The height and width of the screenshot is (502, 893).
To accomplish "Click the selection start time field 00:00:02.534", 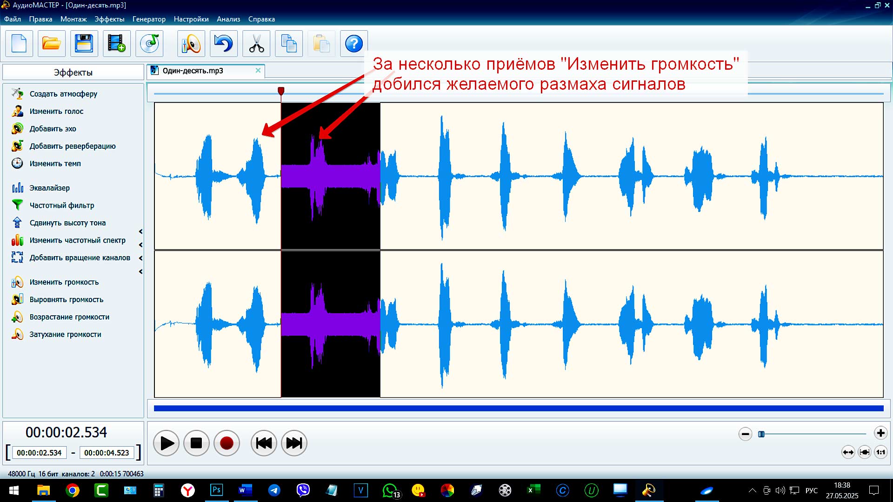I will coord(40,453).
